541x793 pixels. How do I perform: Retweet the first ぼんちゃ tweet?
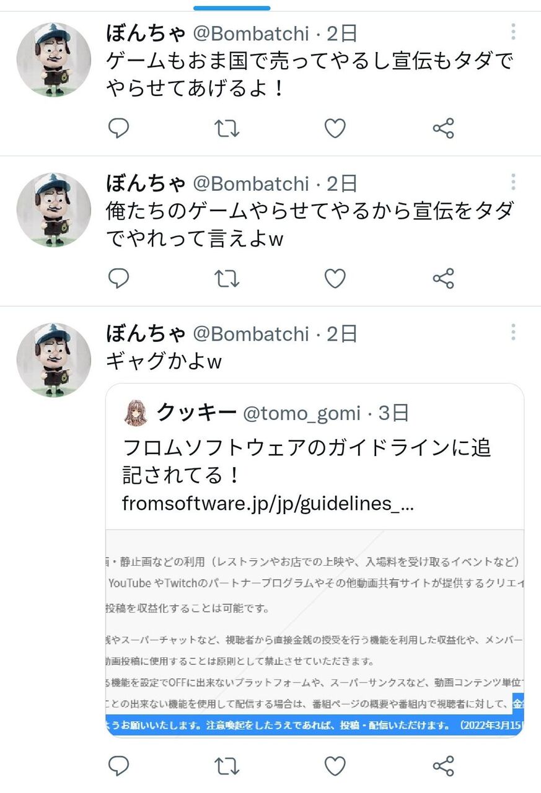pyautogui.click(x=226, y=128)
